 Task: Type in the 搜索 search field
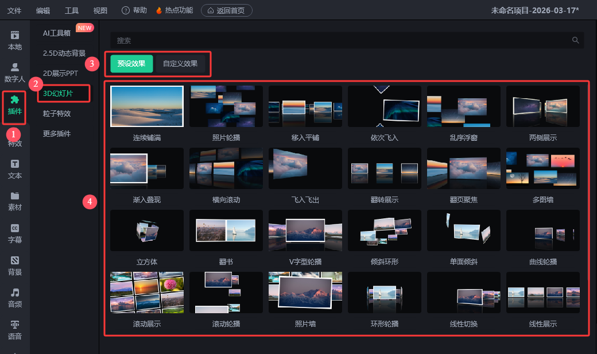point(339,40)
